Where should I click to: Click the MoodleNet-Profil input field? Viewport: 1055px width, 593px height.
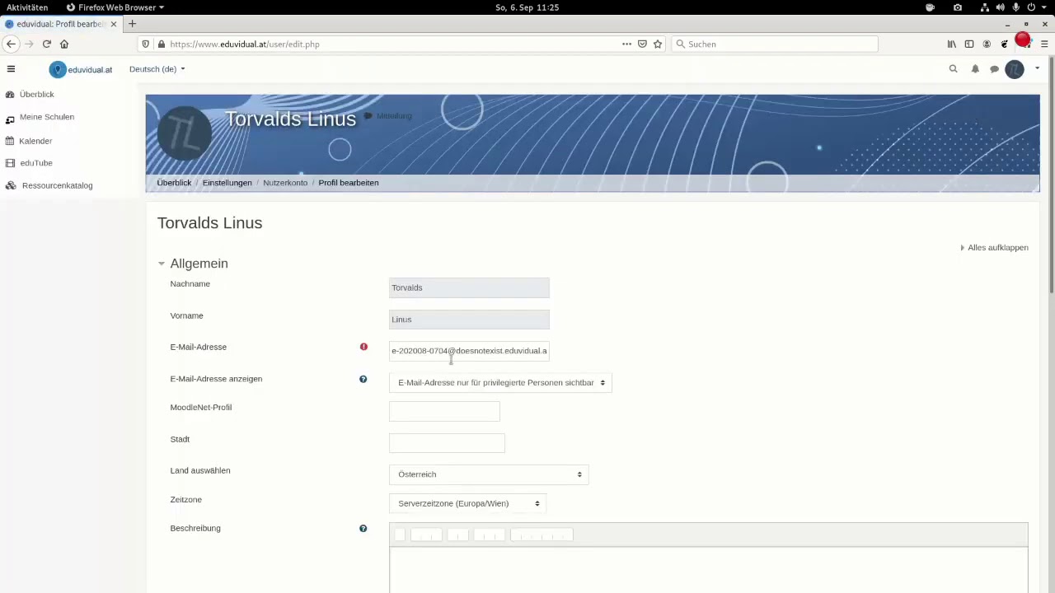coord(444,411)
